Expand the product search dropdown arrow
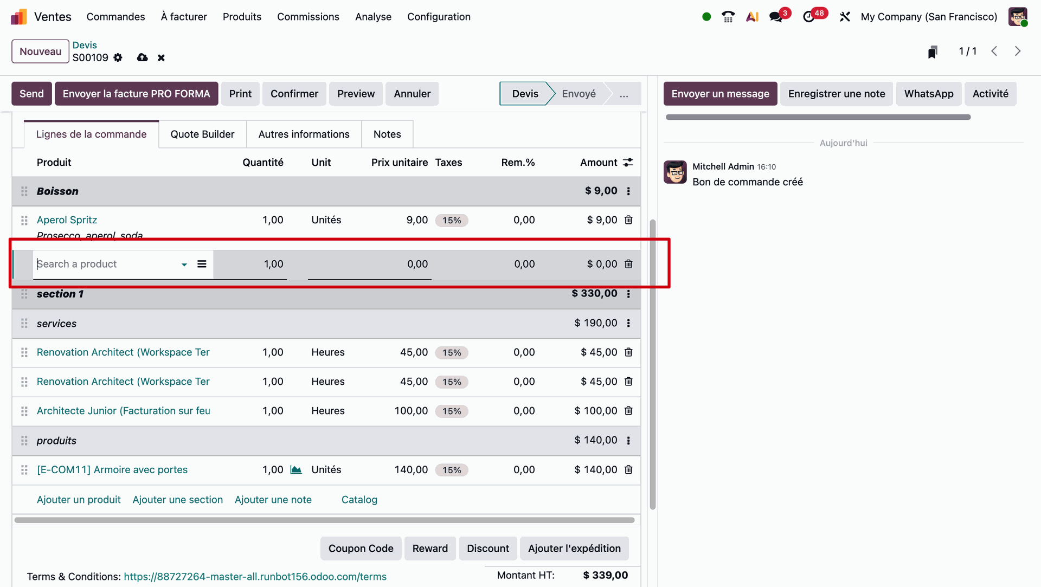The width and height of the screenshot is (1041, 587). [x=184, y=265]
